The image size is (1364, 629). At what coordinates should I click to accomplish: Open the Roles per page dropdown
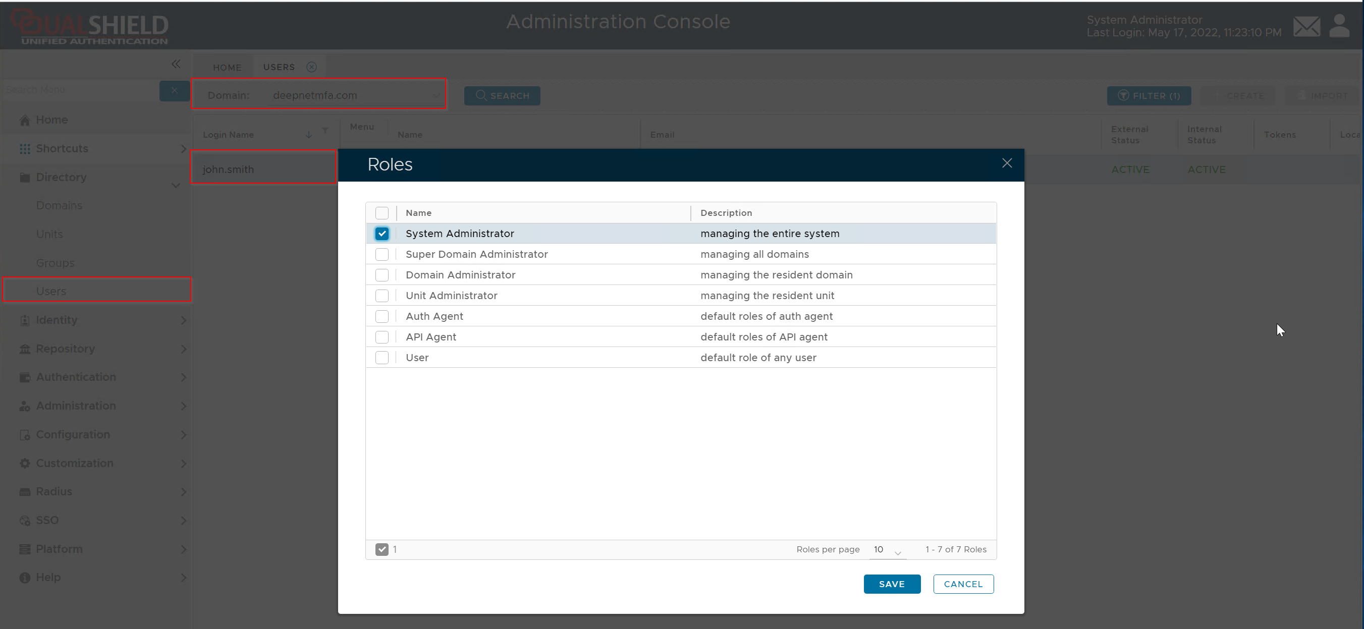[887, 550]
